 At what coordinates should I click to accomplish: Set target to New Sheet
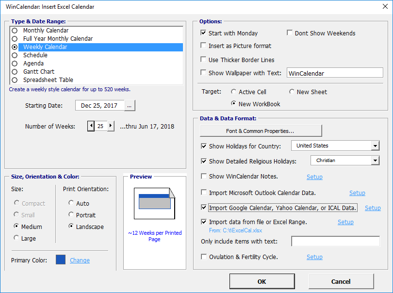pyautogui.click(x=292, y=92)
